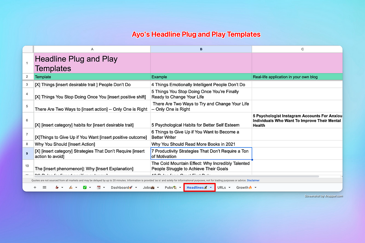Open the all-sheets list via hamburger icon

pos(44,187)
